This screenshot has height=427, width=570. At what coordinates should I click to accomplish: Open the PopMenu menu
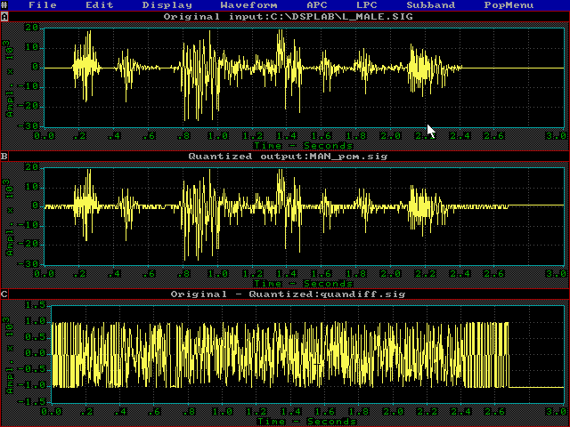[x=509, y=5]
